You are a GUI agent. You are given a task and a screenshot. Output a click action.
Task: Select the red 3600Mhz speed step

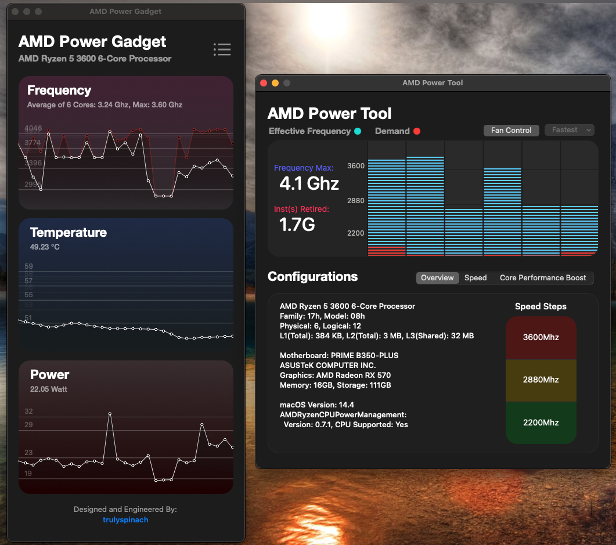tap(541, 337)
